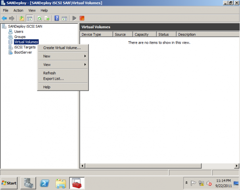Expand the New submenu in context menu
This screenshot has width=240, height=190.
pyautogui.click(x=63, y=56)
